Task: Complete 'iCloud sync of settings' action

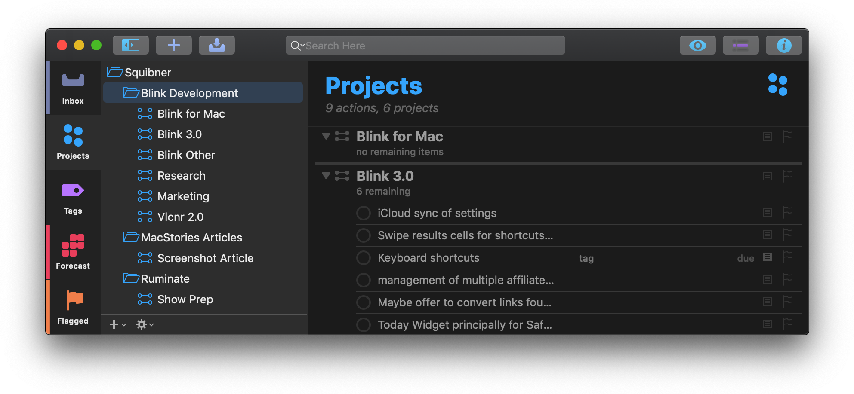Action: pos(364,213)
